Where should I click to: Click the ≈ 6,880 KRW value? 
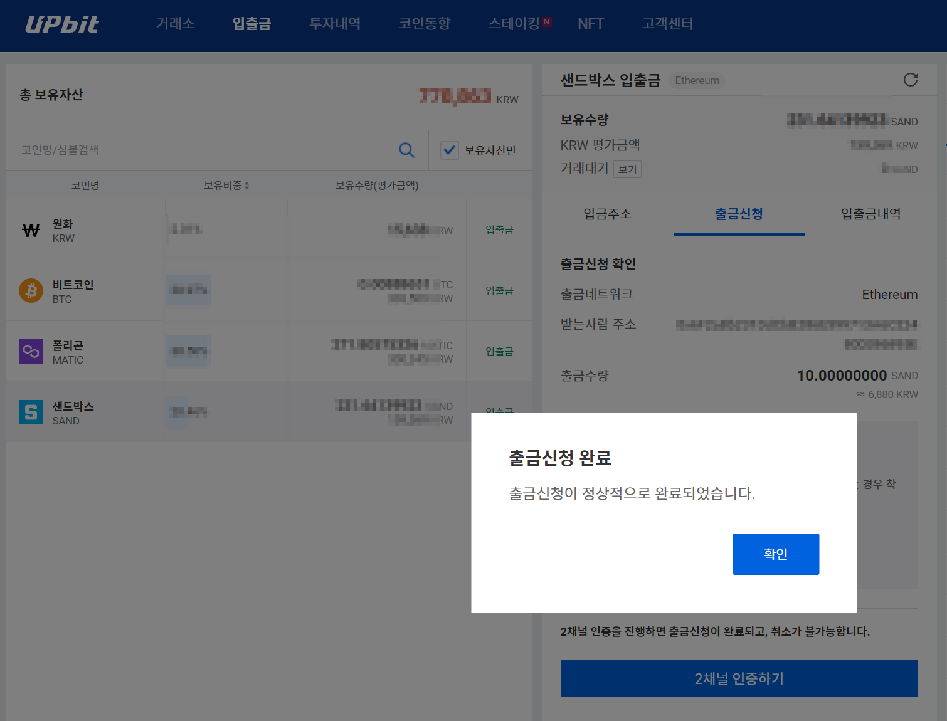tap(887, 394)
